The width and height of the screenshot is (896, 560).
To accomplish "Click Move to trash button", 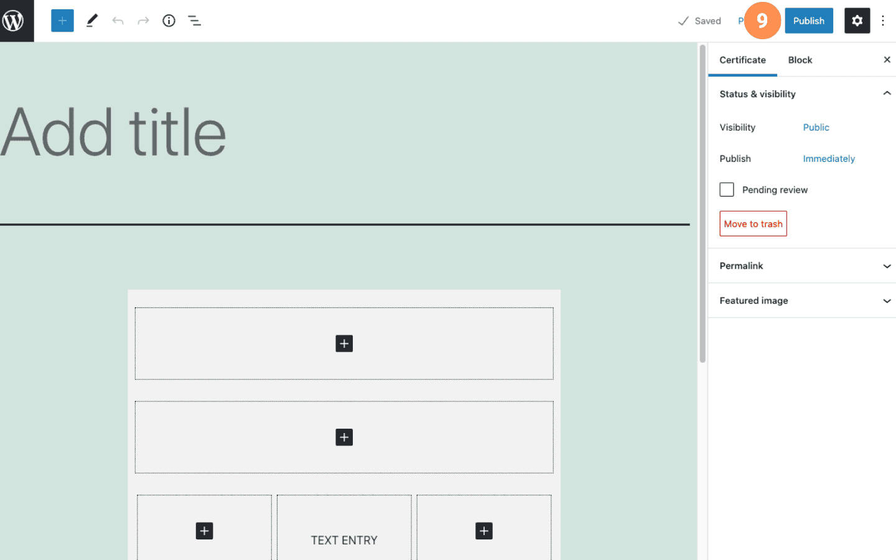I will click(753, 224).
